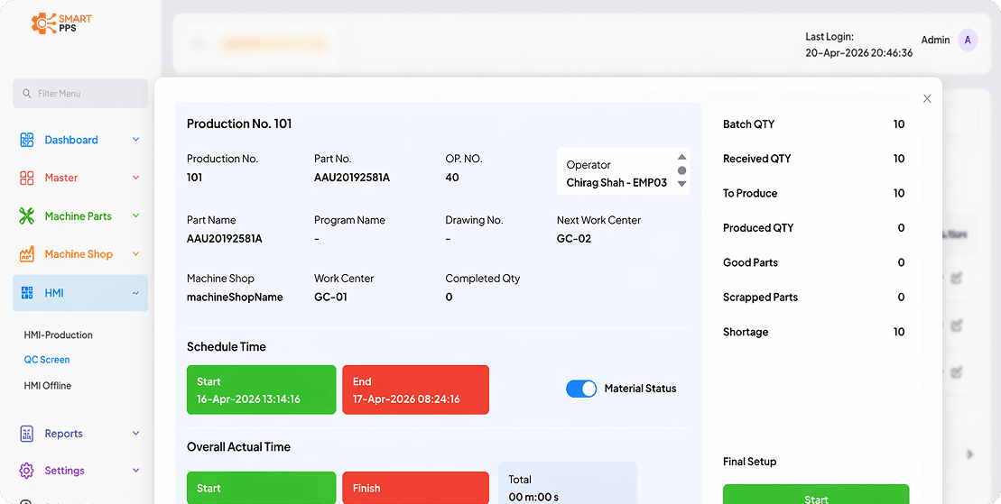
Task: Click the Schedule Time End box
Action: click(x=415, y=389)
